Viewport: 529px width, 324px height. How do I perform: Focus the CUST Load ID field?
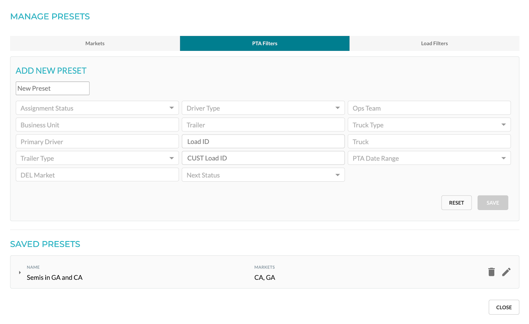click(263, 158)
